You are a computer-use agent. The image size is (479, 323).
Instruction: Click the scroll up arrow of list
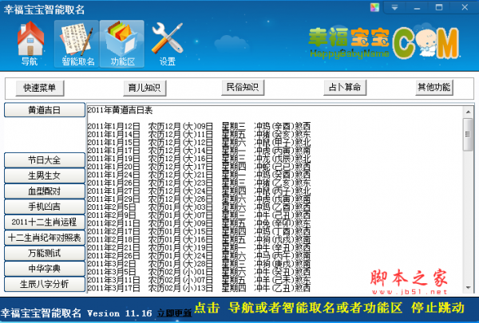[x=468, y=112]
